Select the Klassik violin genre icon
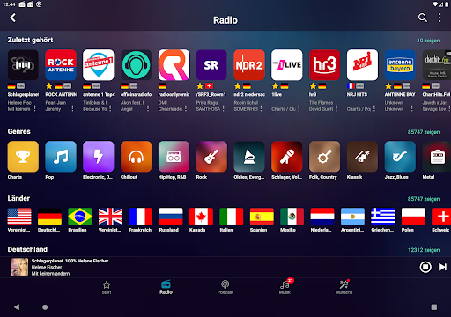Viewport: 451px width, 317px height. tap(362, 157)
